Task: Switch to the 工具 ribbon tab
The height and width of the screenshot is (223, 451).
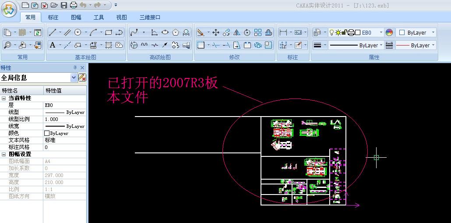Action: pos(99,17)
